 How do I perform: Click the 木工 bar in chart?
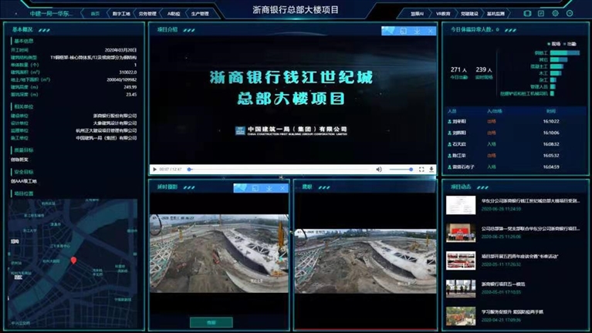tap(556, 73)
